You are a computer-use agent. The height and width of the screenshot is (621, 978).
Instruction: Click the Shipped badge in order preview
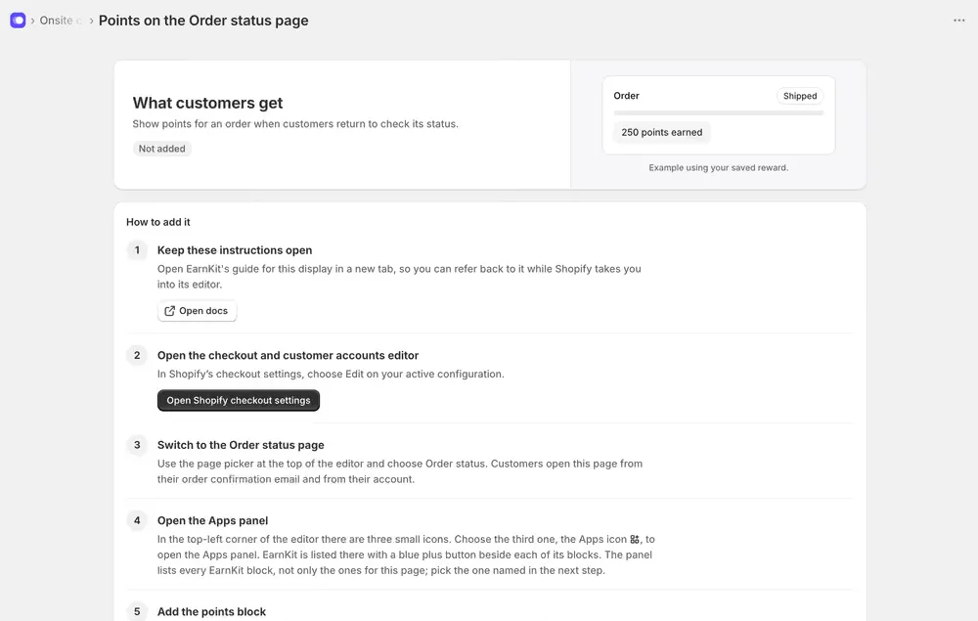pos(800,96)
